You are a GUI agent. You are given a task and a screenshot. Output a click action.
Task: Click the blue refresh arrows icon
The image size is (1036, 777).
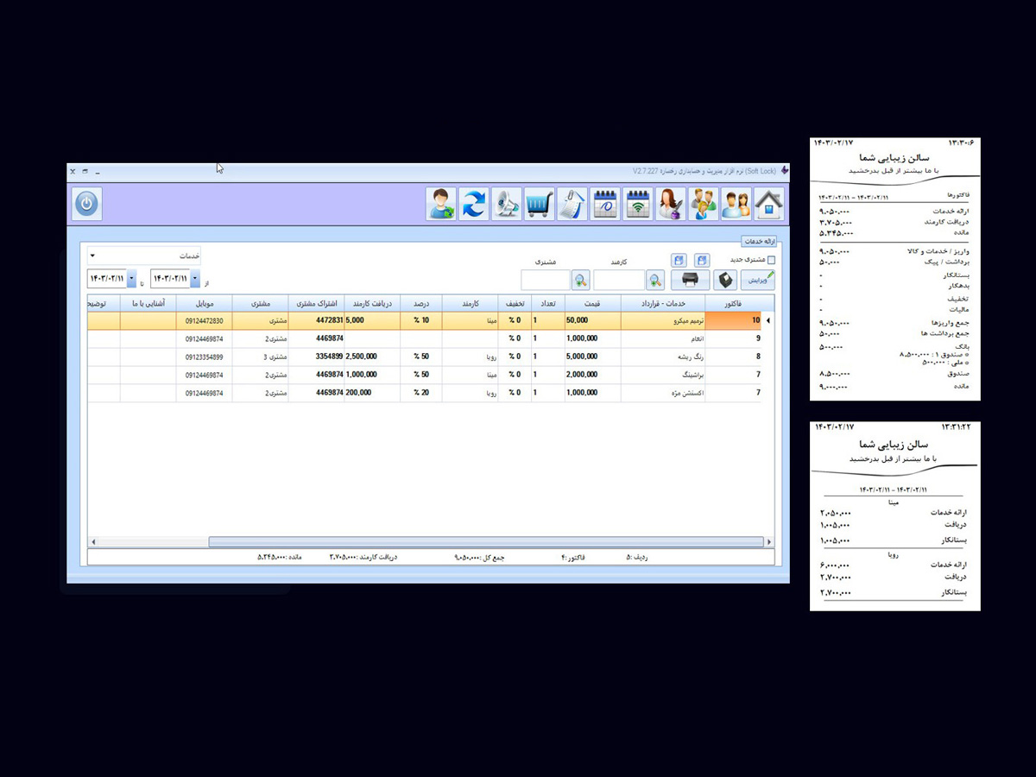[x=474, y=204]
